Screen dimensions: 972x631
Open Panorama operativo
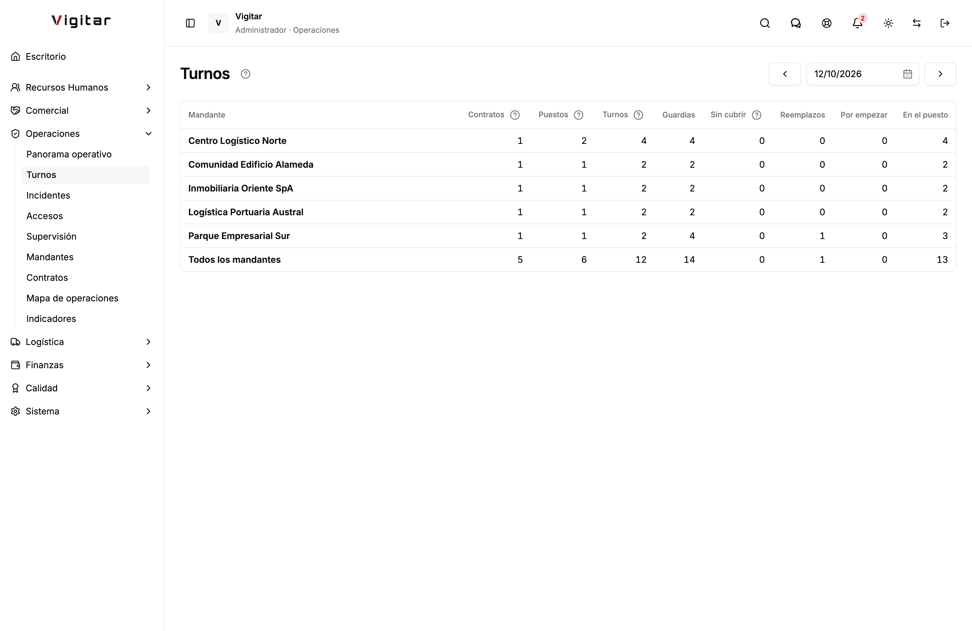85,154
